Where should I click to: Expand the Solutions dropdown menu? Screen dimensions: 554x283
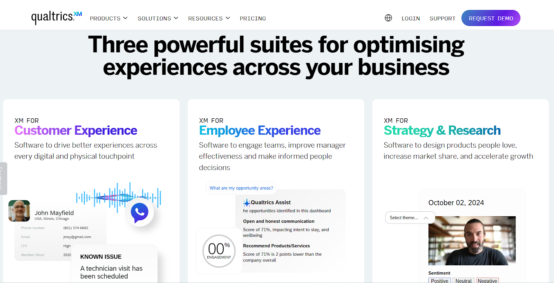tap(158, 18)
